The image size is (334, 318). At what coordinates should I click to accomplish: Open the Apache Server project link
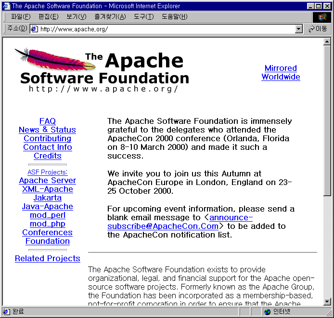(x=48, y=180)
